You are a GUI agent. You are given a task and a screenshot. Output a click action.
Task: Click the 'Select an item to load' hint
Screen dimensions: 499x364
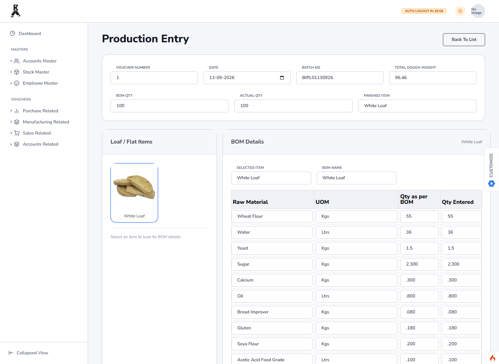point(146,237)
